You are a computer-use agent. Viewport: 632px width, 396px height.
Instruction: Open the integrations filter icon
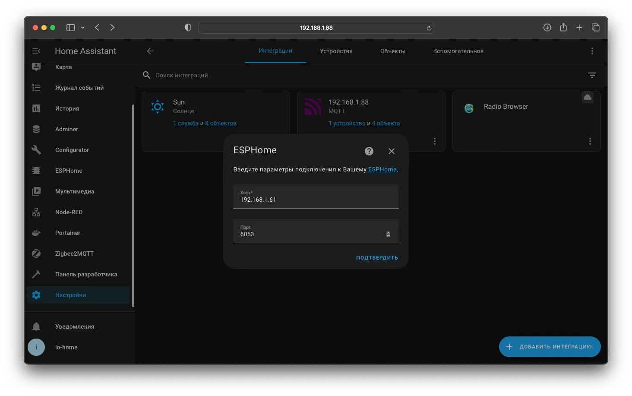592,75
